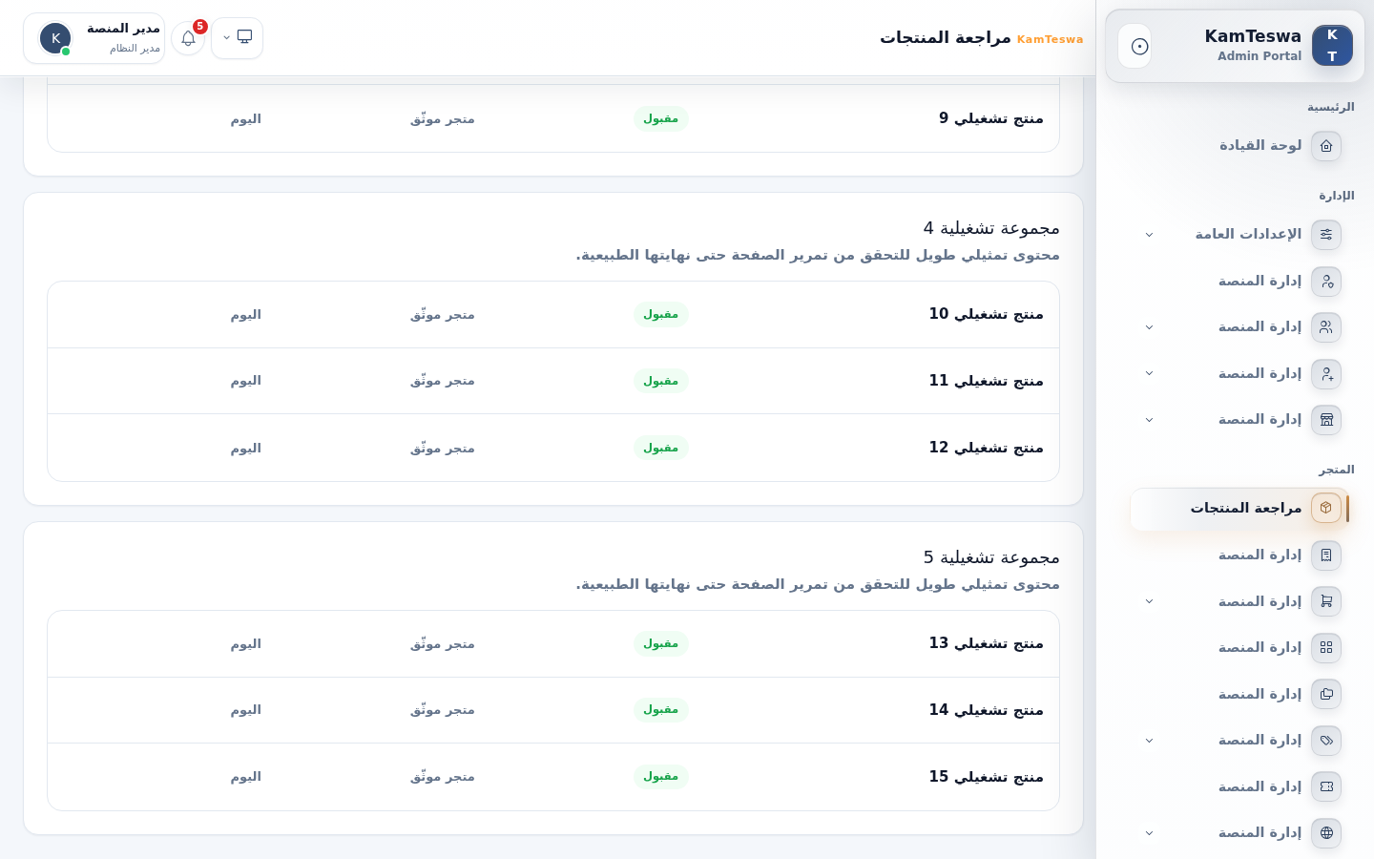Open the notifications bell with 5 badge
This screenshot has width=1374, height=859.
(x=188, y=38)
